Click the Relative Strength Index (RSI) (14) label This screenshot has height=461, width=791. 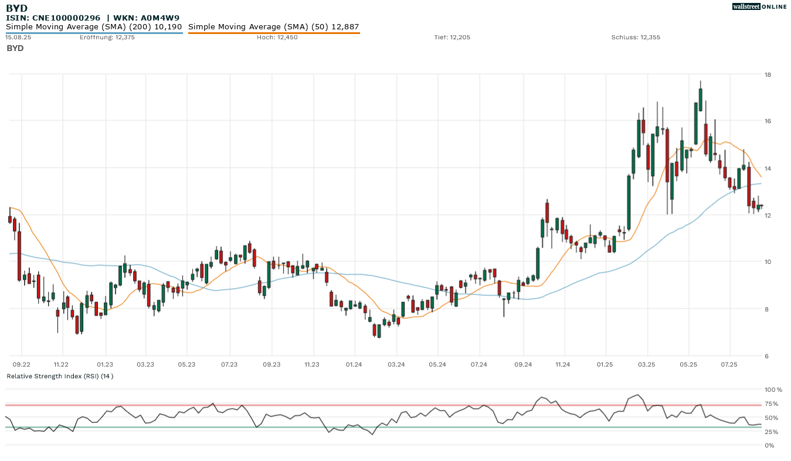(x=60, y=376)
